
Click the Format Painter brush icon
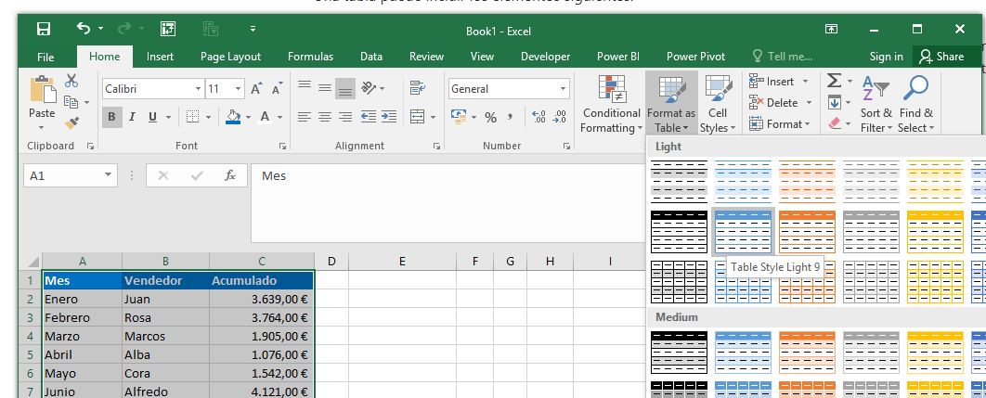click(71, 122)
